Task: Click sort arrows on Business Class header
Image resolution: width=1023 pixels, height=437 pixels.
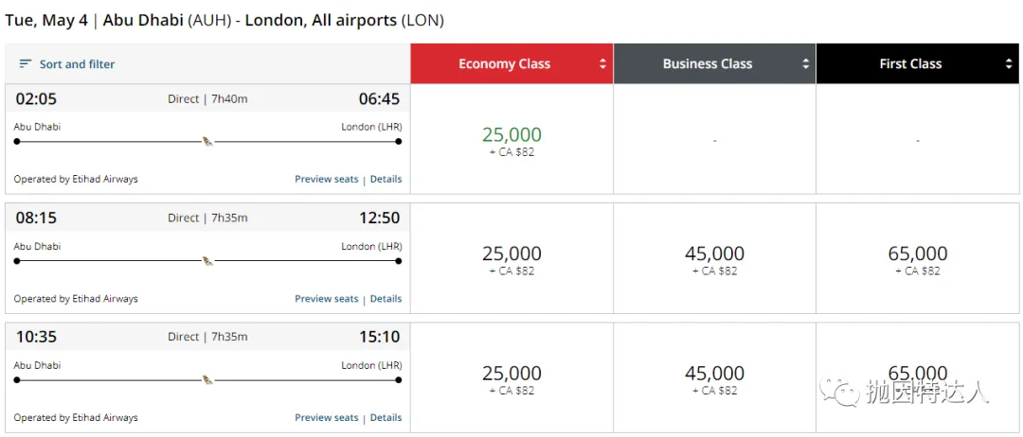Action: tap(806, 64)
